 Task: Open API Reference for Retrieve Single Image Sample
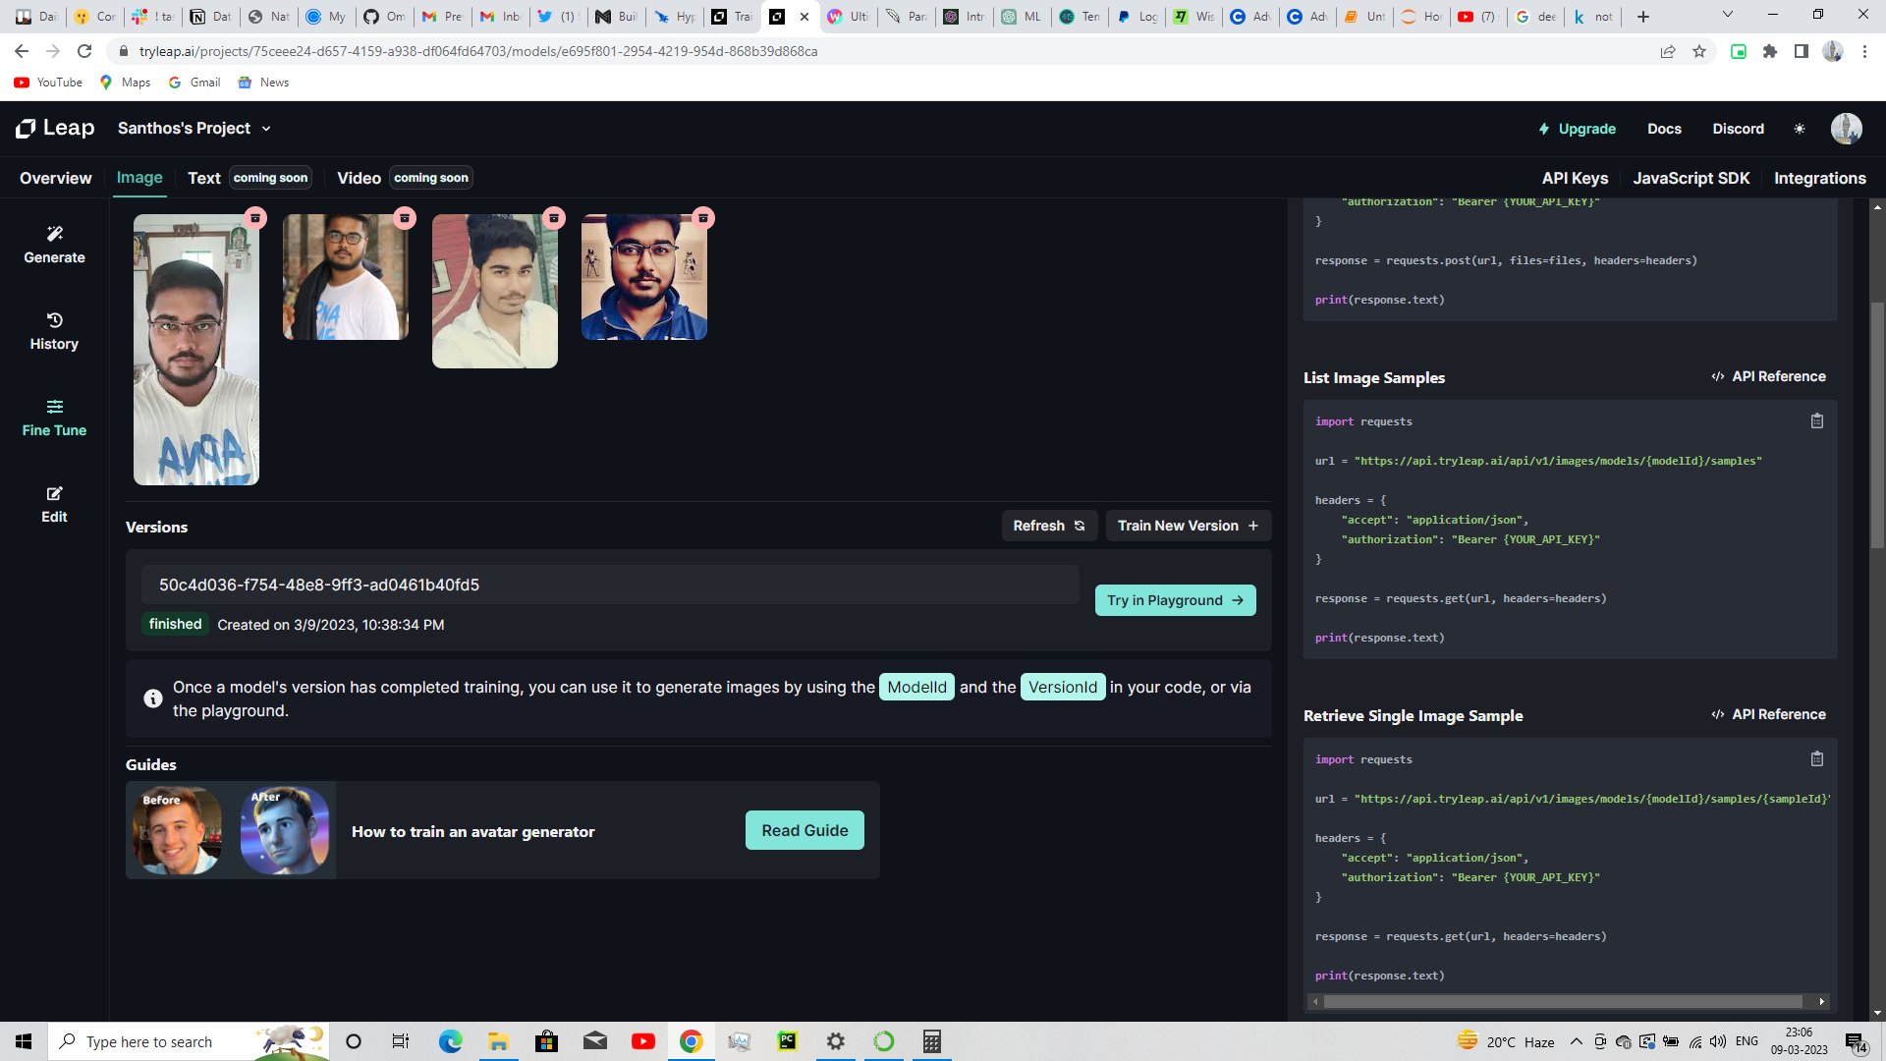pos(1768,714)
